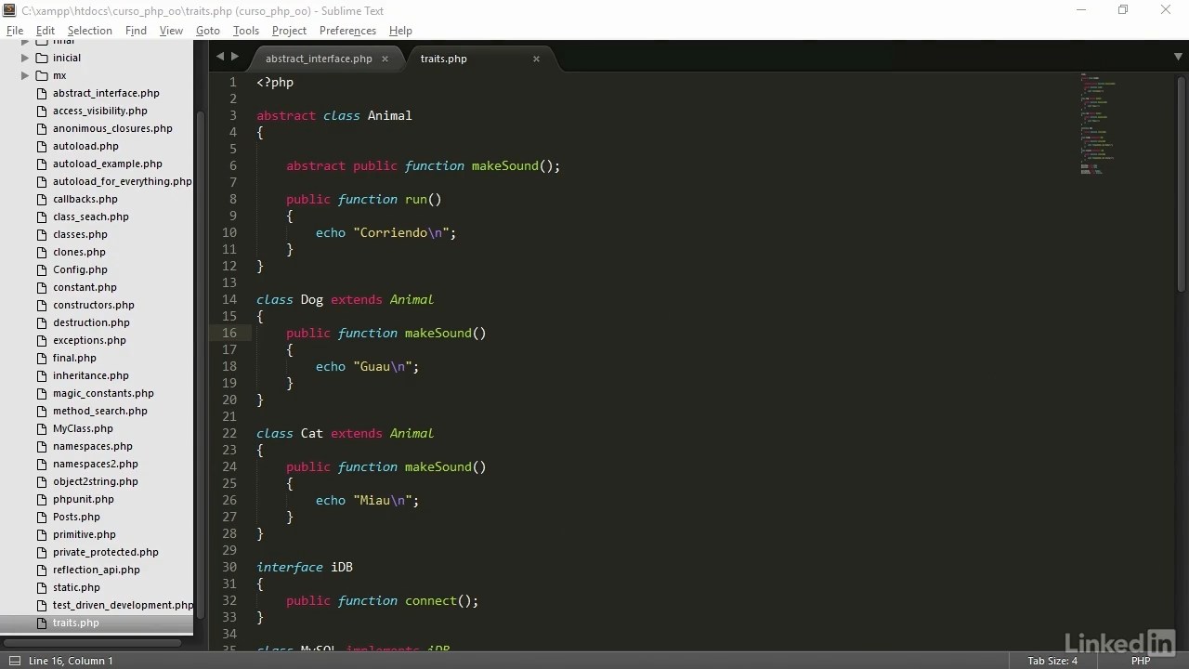Open phpunit.php in the sidebar
The width and height of the screenshot is (1189, 669).
point(84,499)
